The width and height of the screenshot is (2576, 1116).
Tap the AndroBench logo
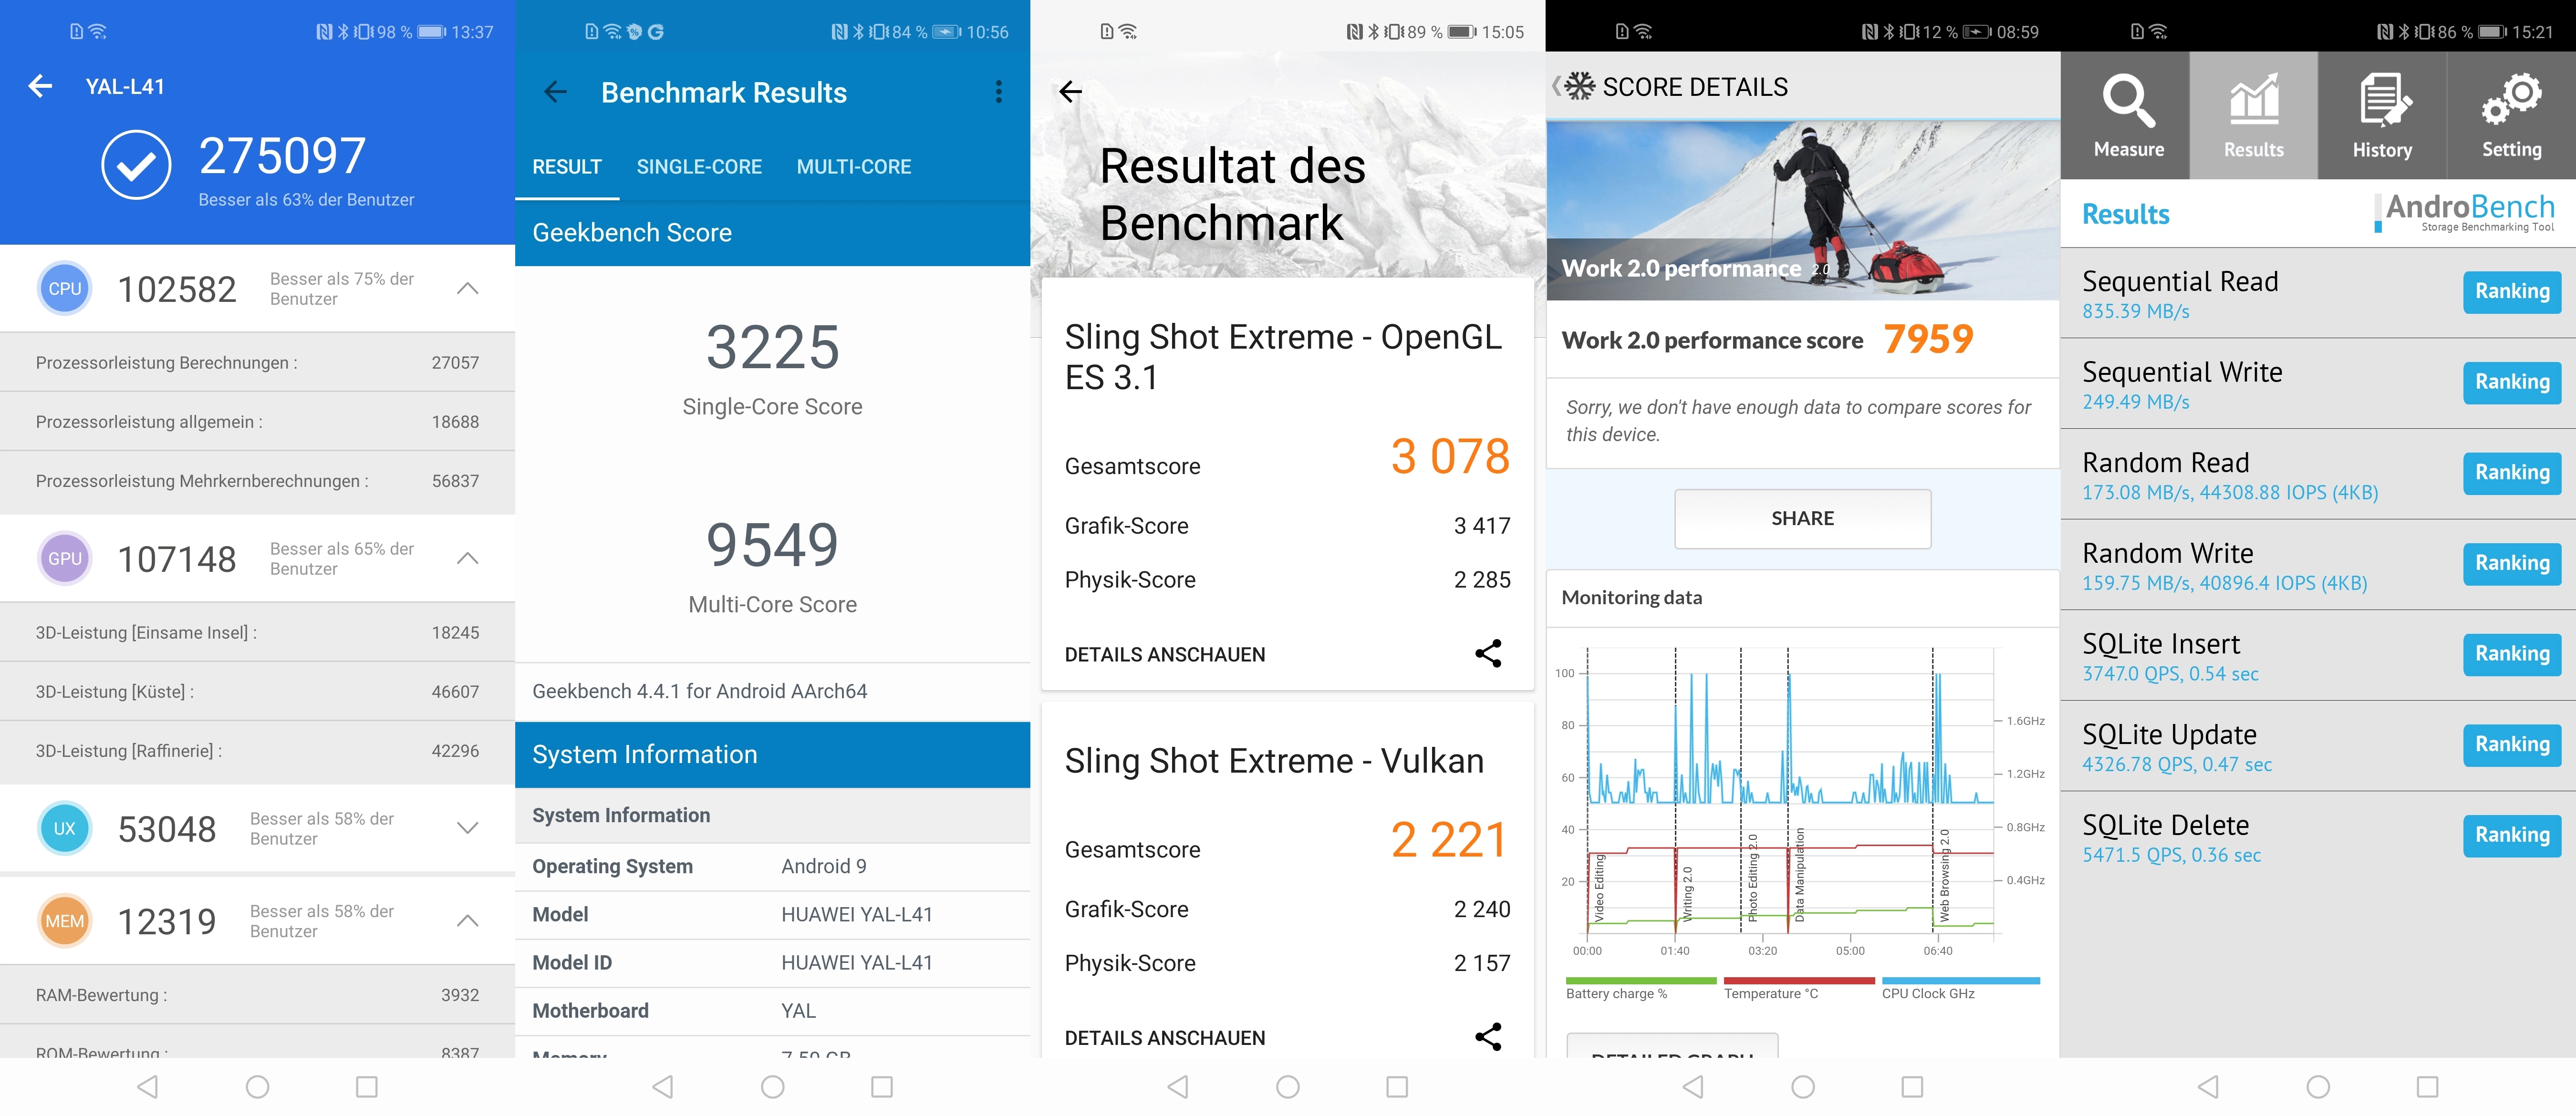(x=2465, y=213)
